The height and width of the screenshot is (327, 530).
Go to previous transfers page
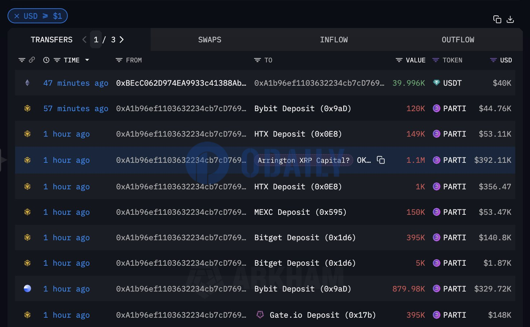click(x=84, y=39)
